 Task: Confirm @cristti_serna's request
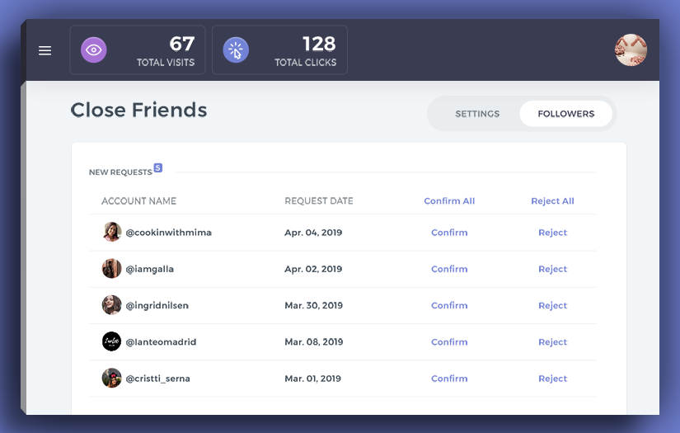[x=449, y=379]
